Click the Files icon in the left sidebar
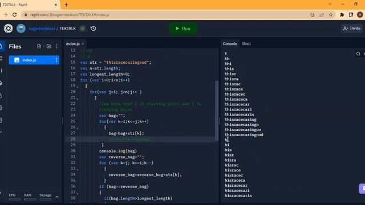This screenshot has height=205, width=365. click(1, 46)
